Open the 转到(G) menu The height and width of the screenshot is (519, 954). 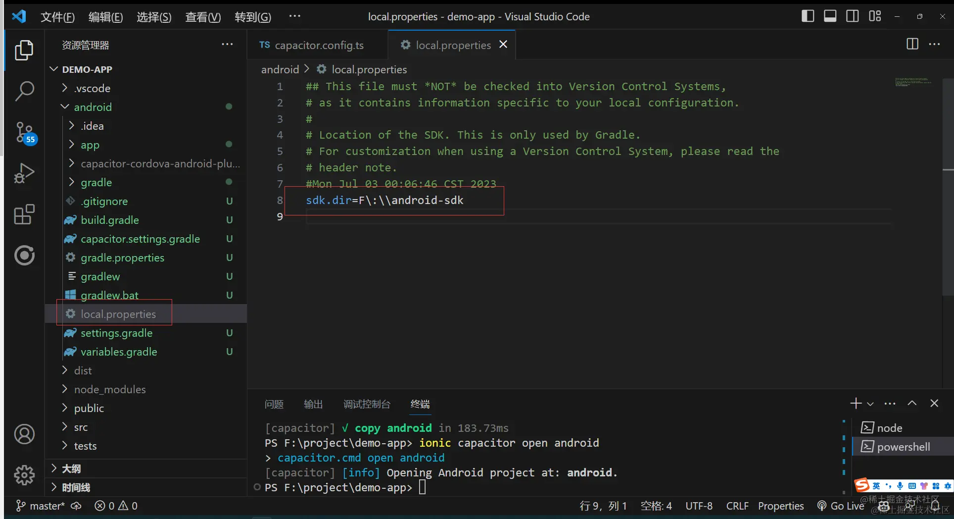(253, 17)
